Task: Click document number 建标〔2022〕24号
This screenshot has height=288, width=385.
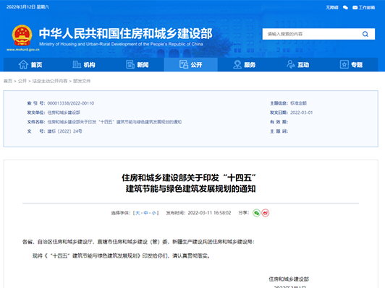Action: click(x=65, y=131)
